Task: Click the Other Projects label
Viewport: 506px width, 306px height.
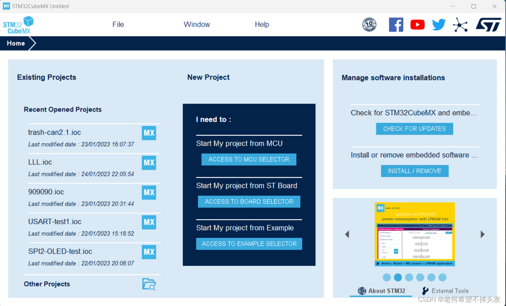Action: coord(47,284)
